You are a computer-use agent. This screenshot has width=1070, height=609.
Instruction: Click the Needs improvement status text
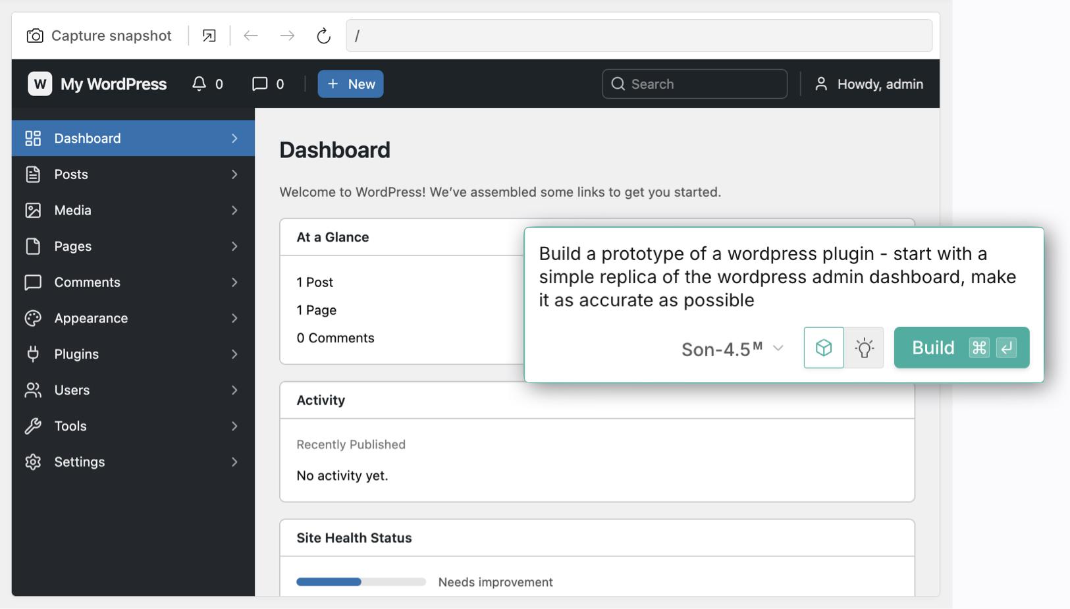pos(496,582)
